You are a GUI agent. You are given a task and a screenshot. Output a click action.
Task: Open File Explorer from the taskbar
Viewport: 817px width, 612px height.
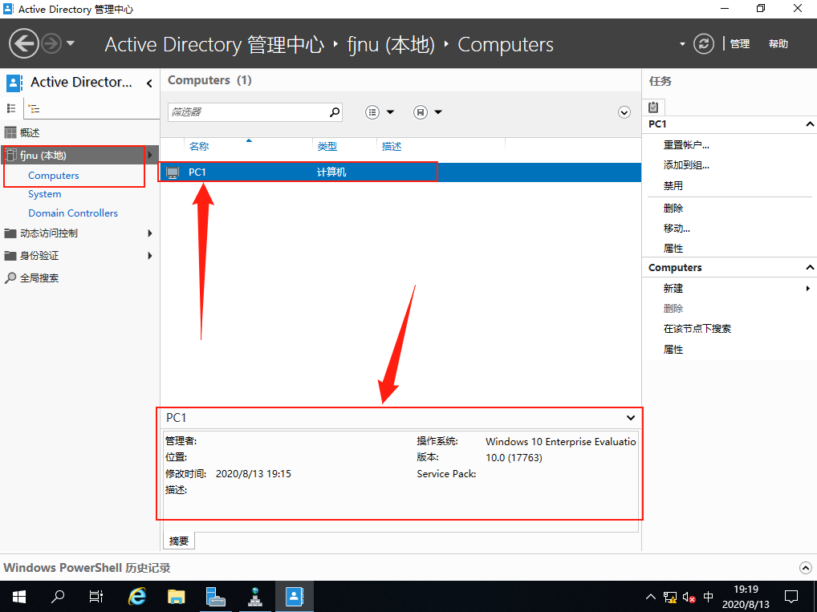[177, 597]
